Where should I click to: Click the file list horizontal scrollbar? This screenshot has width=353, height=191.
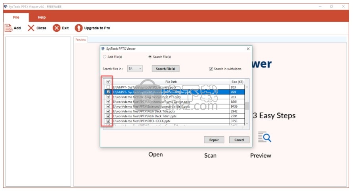tap(174, 127)
